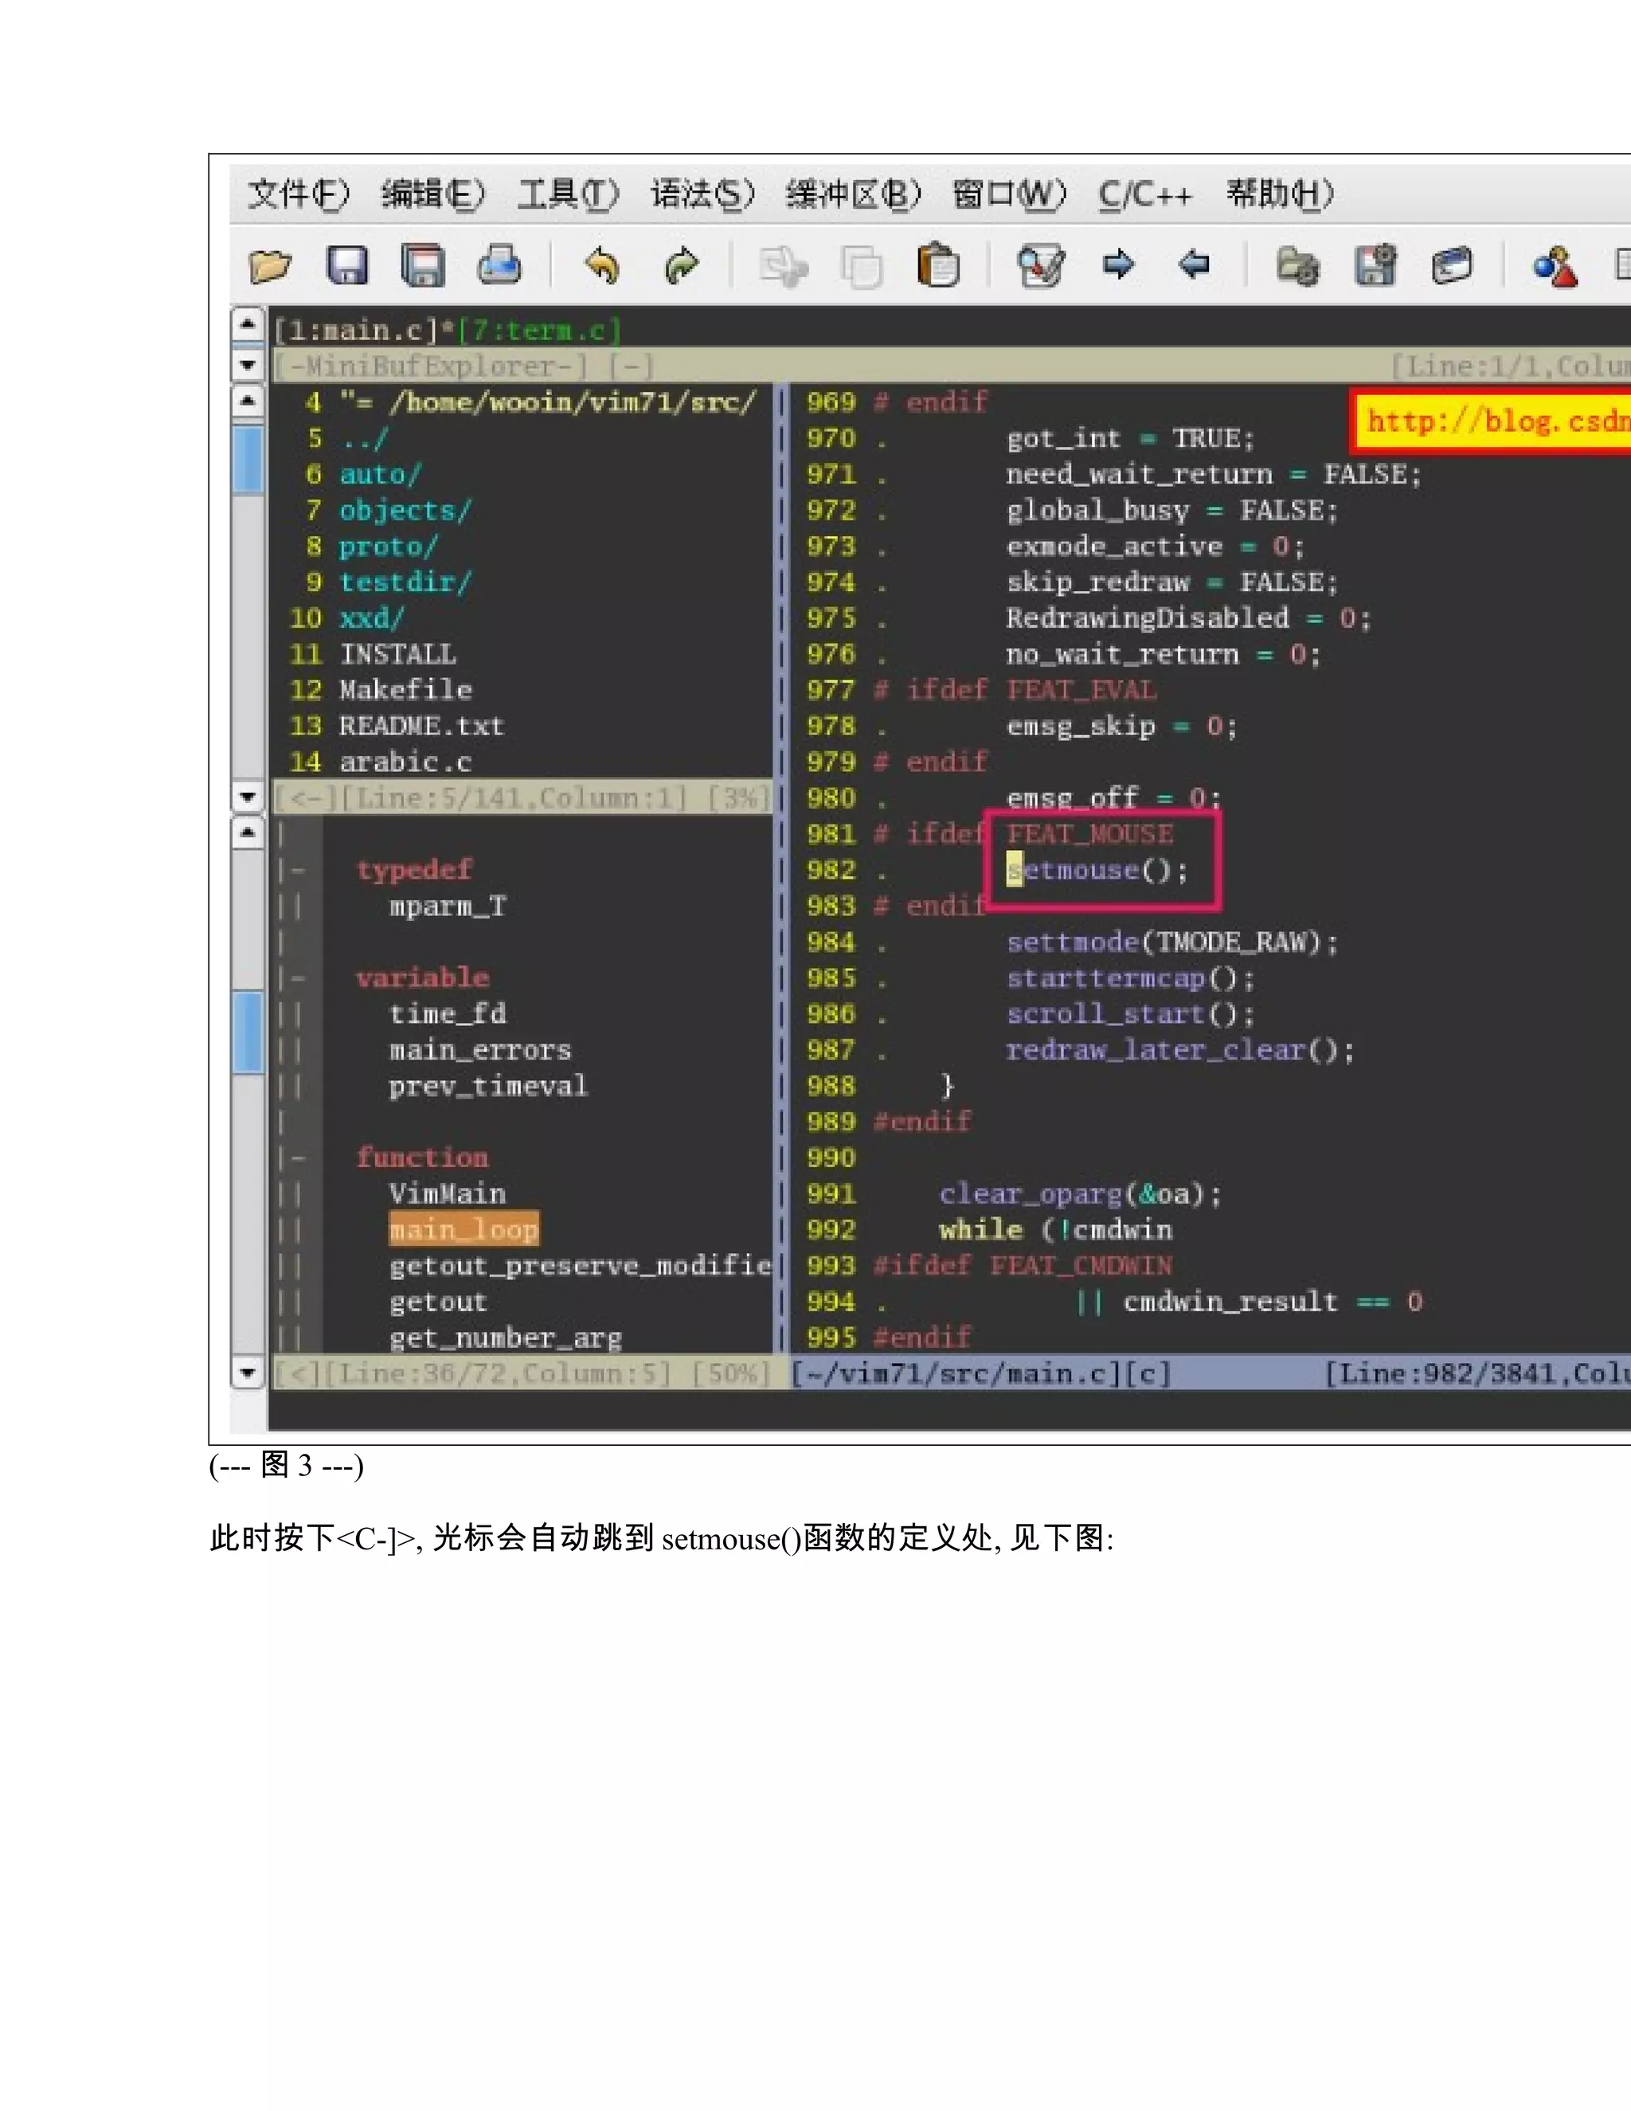This screenshot has width=1631, height=2111.
Task: Collapse the function tag group
Action: pos(299,1158)
